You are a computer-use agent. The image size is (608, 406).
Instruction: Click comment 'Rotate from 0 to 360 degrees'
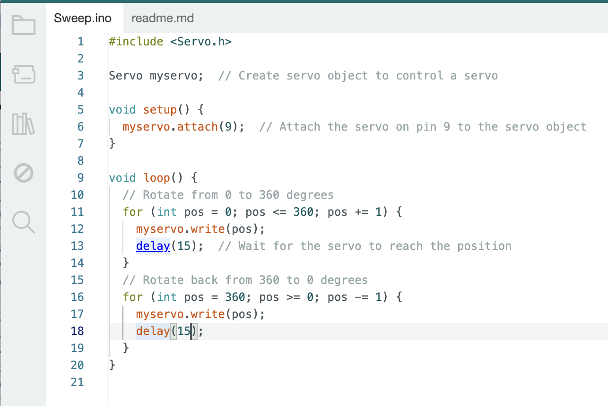coord(238,195)
